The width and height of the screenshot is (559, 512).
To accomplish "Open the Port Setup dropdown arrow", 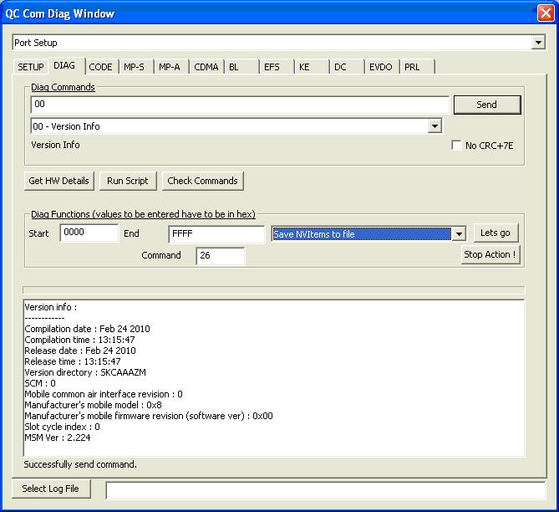I will (538, 43).
